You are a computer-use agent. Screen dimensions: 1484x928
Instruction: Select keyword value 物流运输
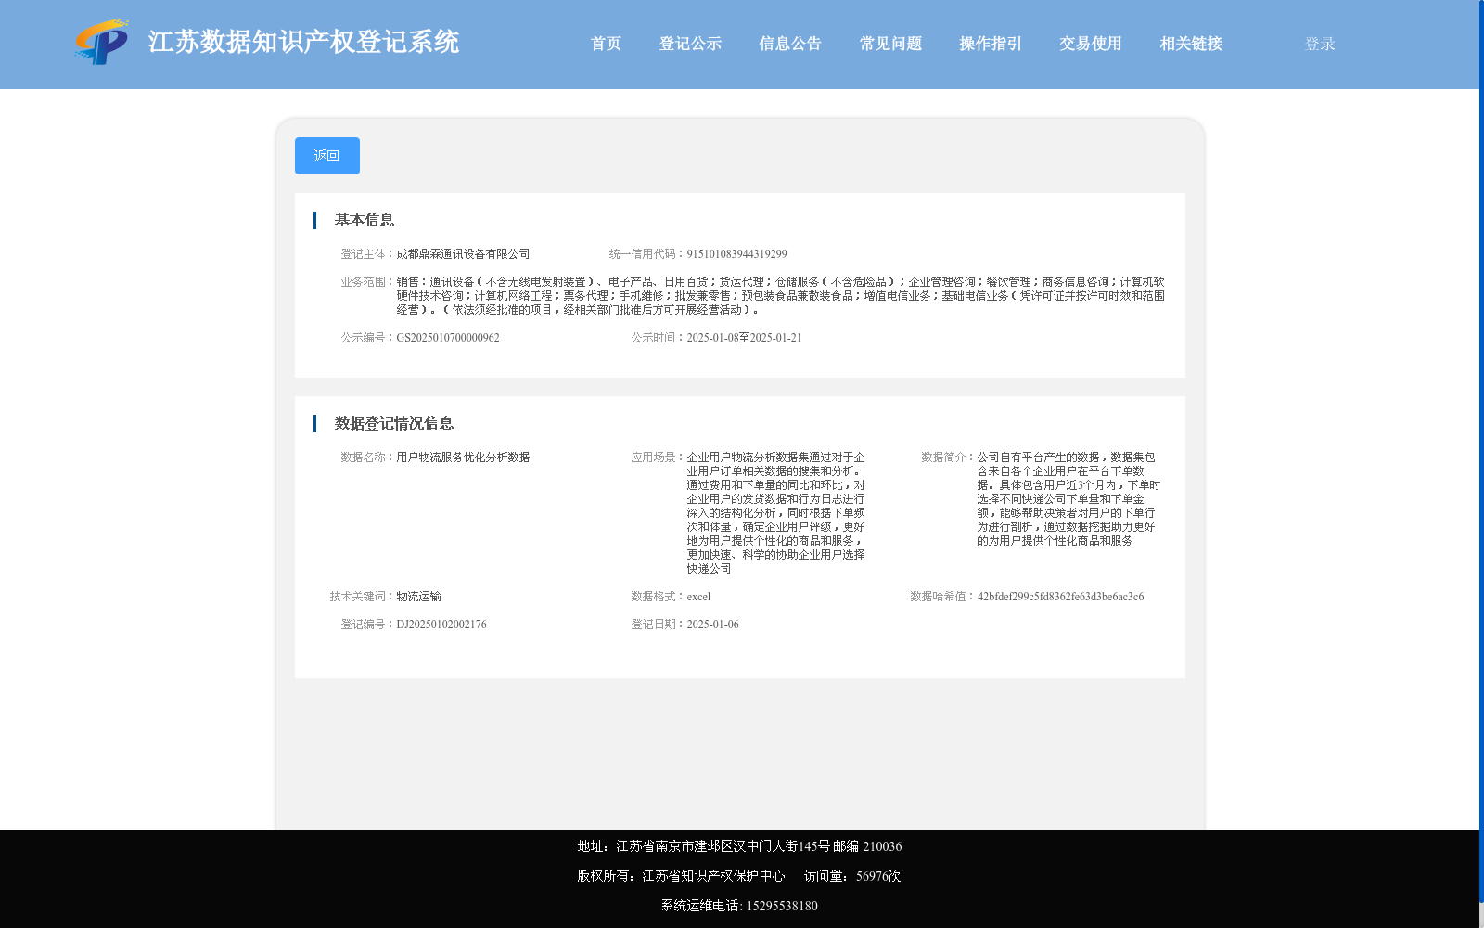tap(418, 597)
